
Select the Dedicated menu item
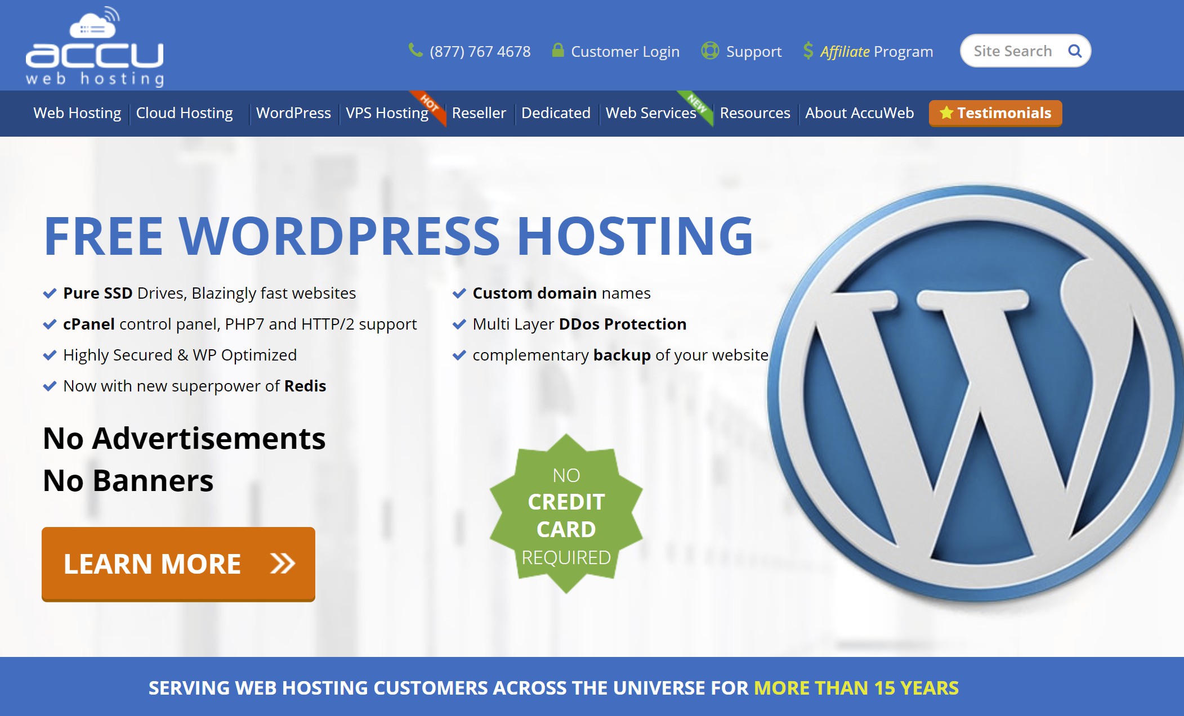click(x=556, y=112)
